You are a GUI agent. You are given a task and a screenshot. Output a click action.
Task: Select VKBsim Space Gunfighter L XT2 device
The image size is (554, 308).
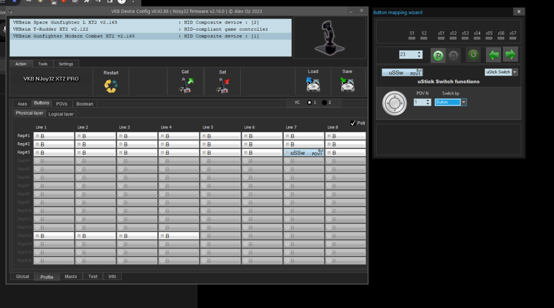[151, 22]
